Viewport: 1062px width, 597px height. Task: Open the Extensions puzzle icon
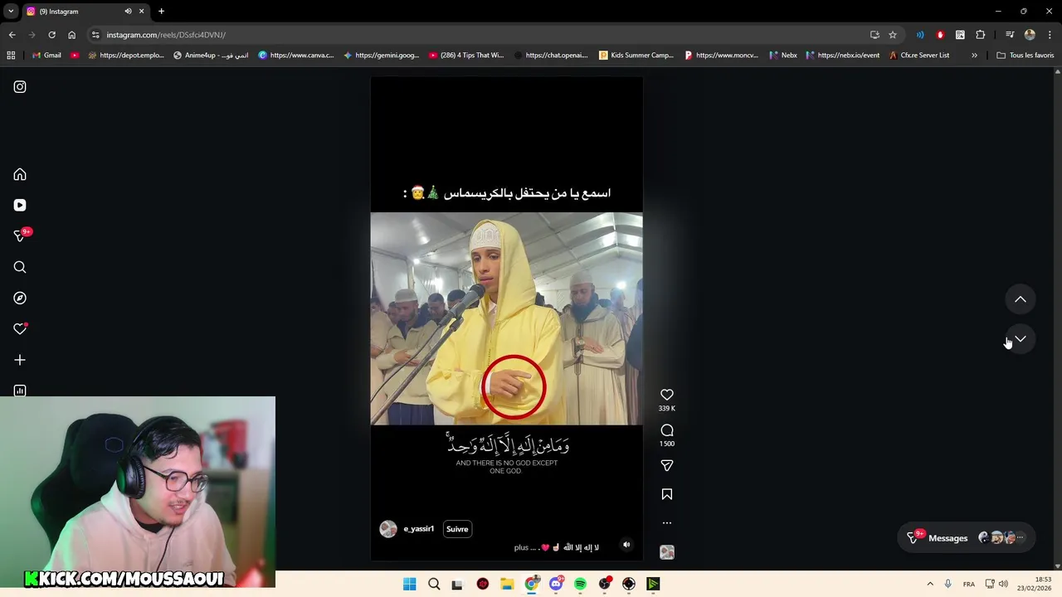pyautogui.click(x=981, y=35)
